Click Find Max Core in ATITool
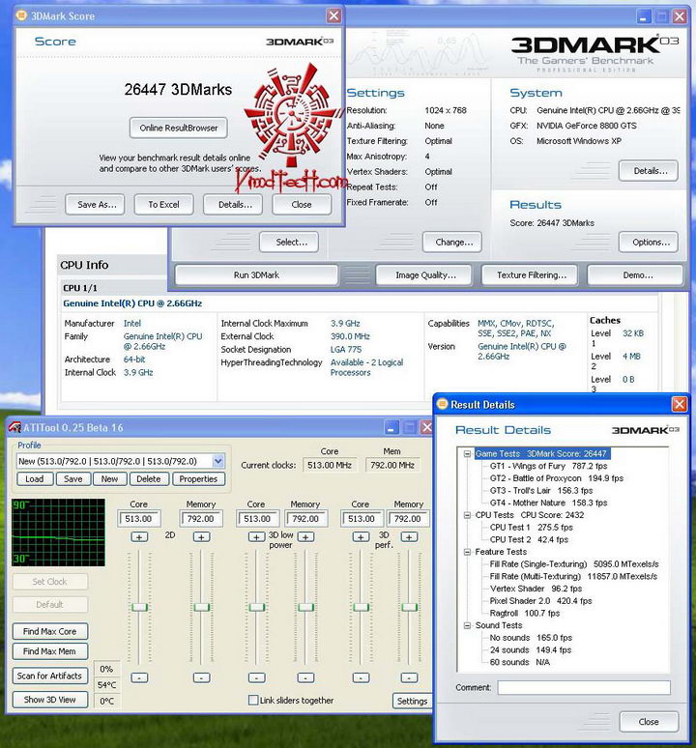Viewport: 696px width, 748px height. 49,631
